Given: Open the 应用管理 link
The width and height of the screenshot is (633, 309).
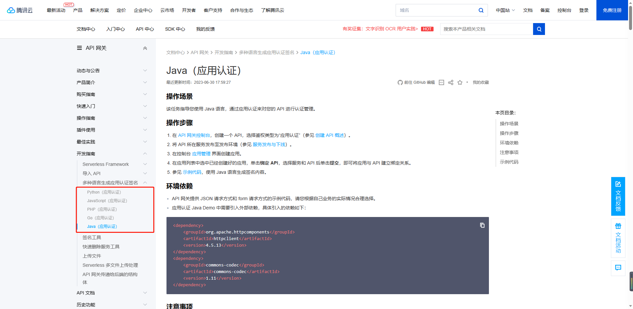Looking at the screenshot, I should pos(201,154).
